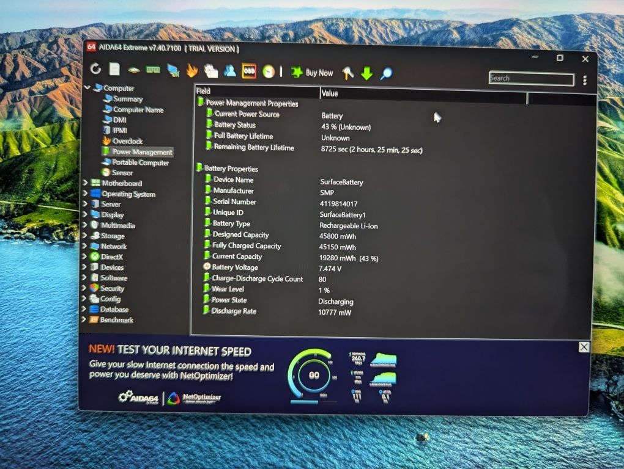Select the Unique ID row
Viewport: 624px width, 469px height.
pos(285,213)
